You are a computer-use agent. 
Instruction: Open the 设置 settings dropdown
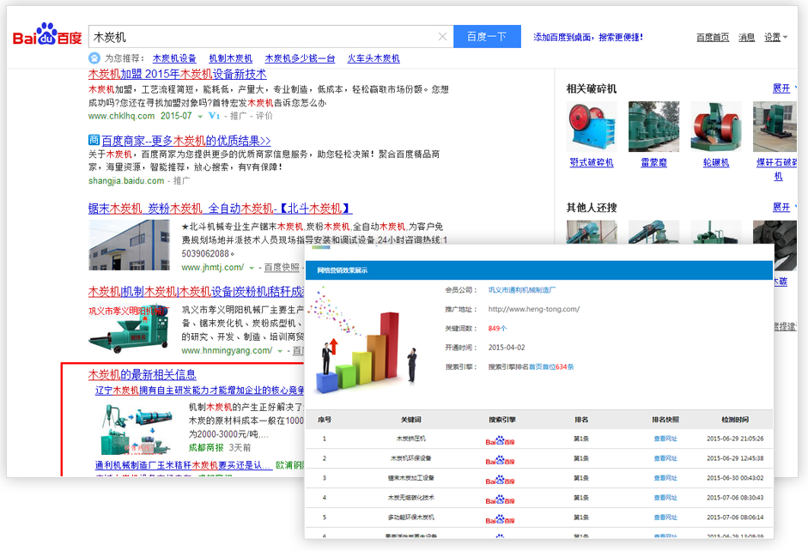pyautogui.click(x=775, y=37)
